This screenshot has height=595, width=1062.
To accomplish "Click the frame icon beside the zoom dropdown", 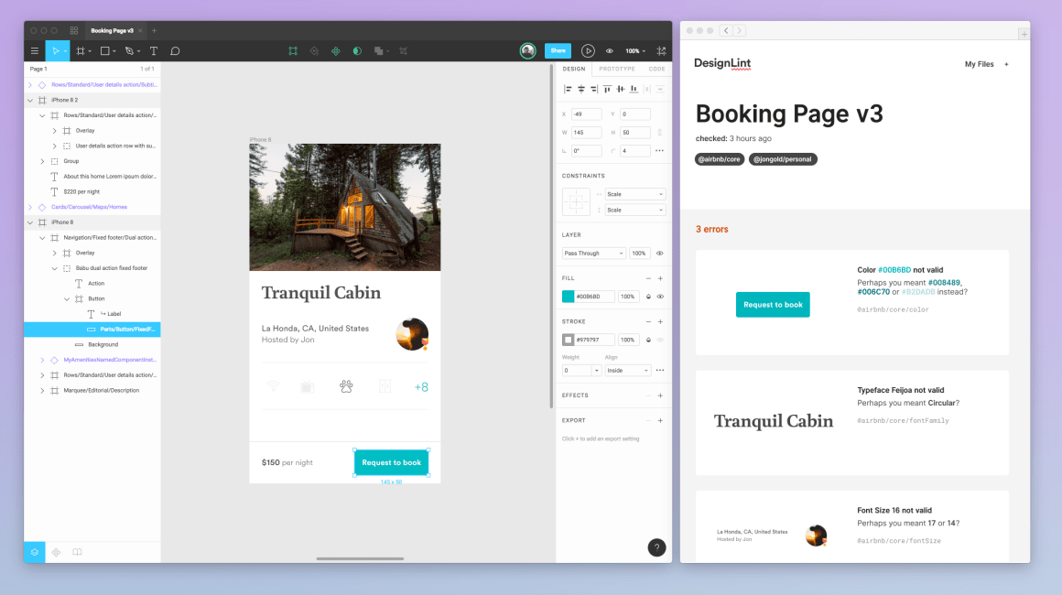I will click(662, 50).
